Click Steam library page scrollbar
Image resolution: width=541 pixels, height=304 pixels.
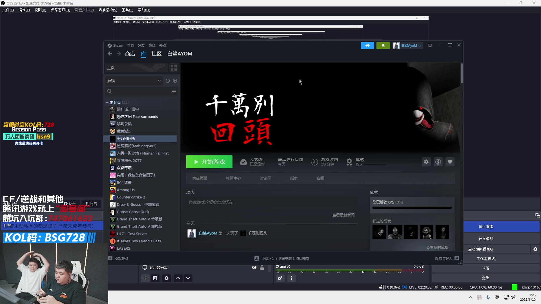coord(462,73)
